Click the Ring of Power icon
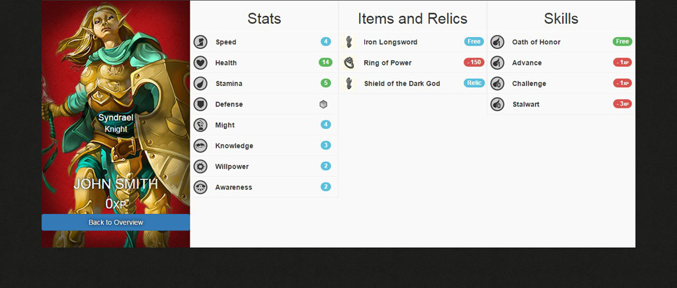677x288 pixels. 349,63
